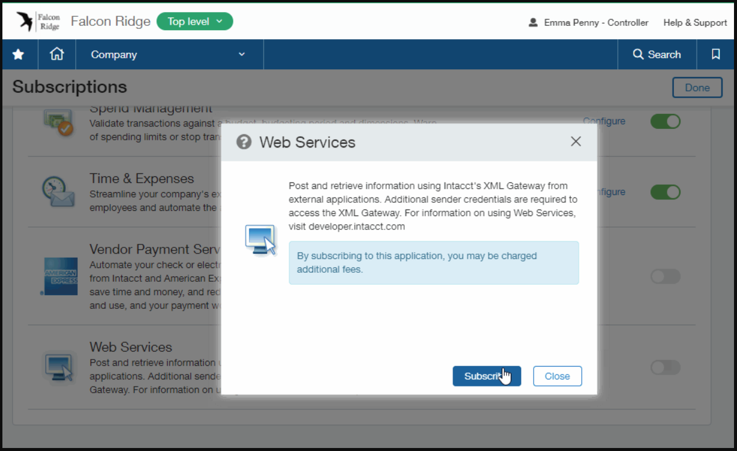737x451 pixels.
Task: Click the Spend Management module icon
Action: 59,121
